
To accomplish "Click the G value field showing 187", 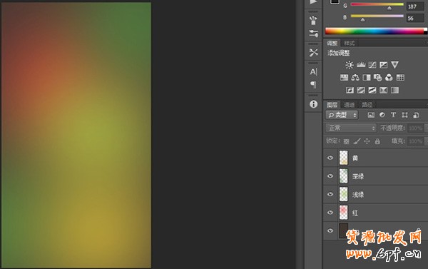I will (415, 6).
